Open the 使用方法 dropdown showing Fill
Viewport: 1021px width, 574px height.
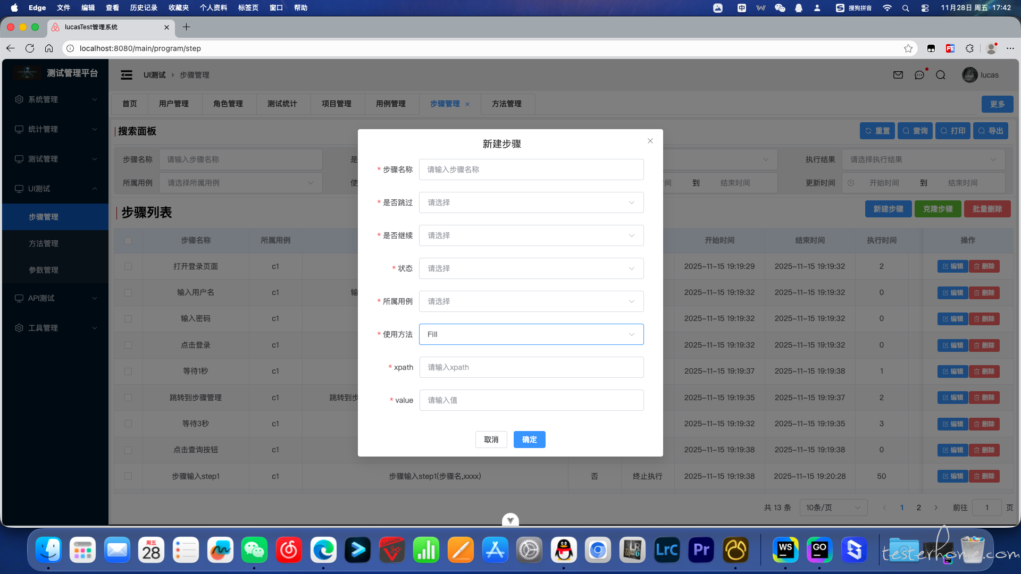[x=531, y=334]
